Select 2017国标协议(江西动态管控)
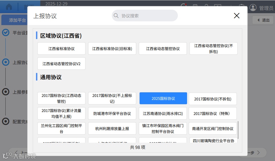The width and height of the screenshot is (275, 161). click(61, 98)
